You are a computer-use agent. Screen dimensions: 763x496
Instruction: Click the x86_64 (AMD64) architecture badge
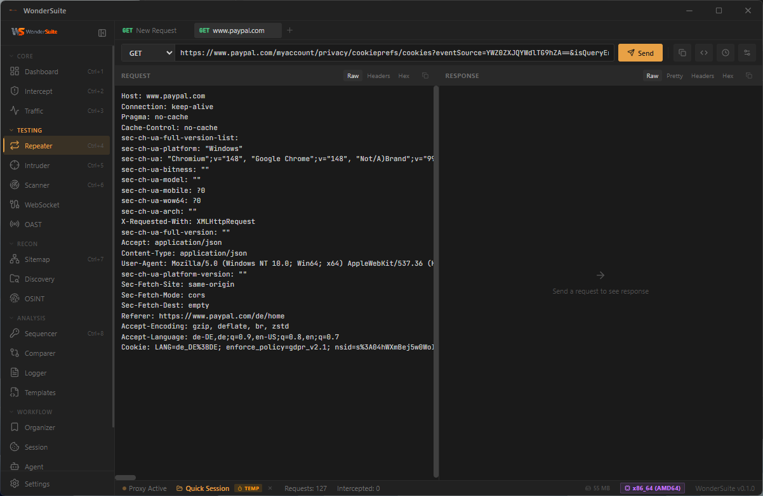click(x=652, y=488)
